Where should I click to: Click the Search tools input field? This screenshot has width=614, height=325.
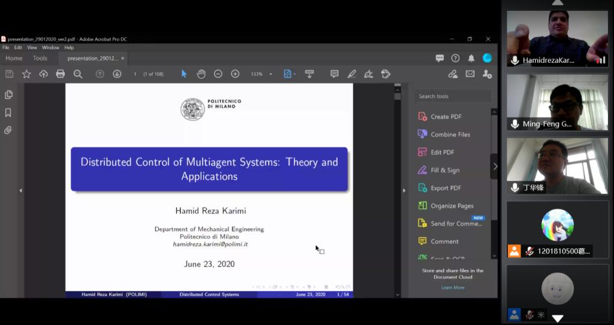click(x=453, y=96)
